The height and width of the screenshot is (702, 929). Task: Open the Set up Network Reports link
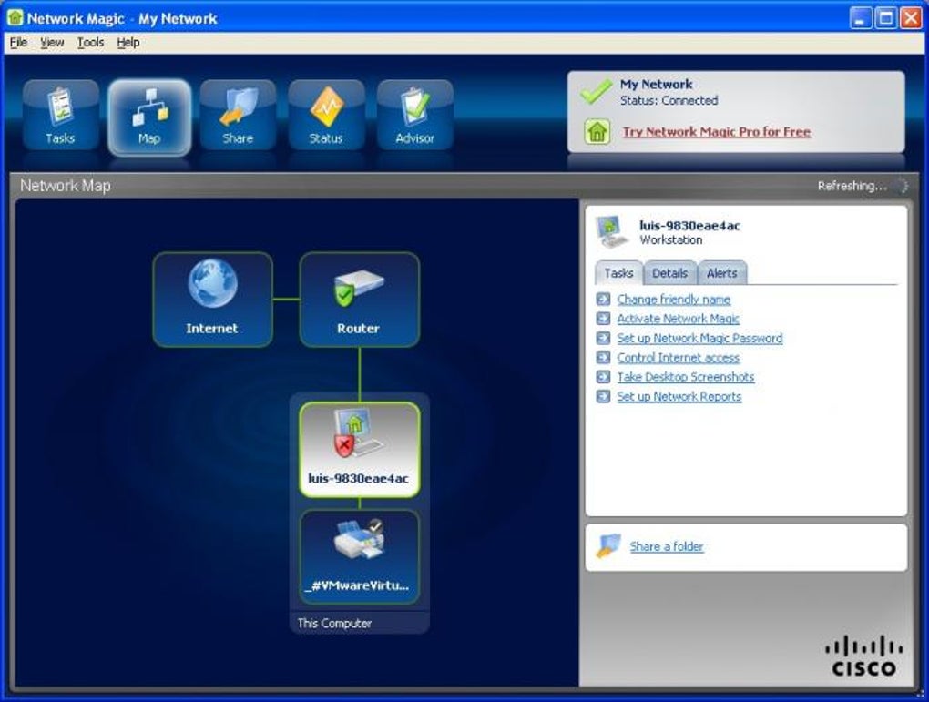679,396
